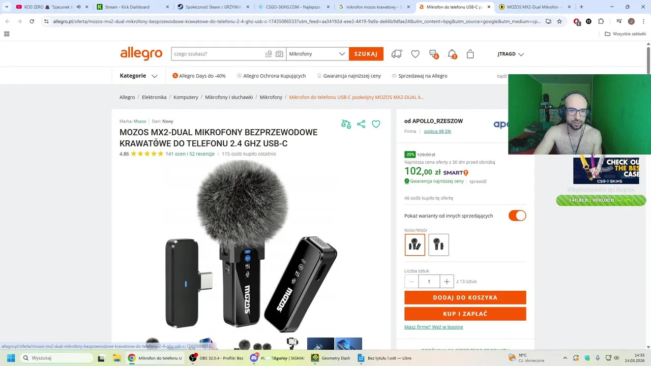Open messages icon with badge 6
The height and width of the screenshot is (366, 651).
tap(433, 54)
